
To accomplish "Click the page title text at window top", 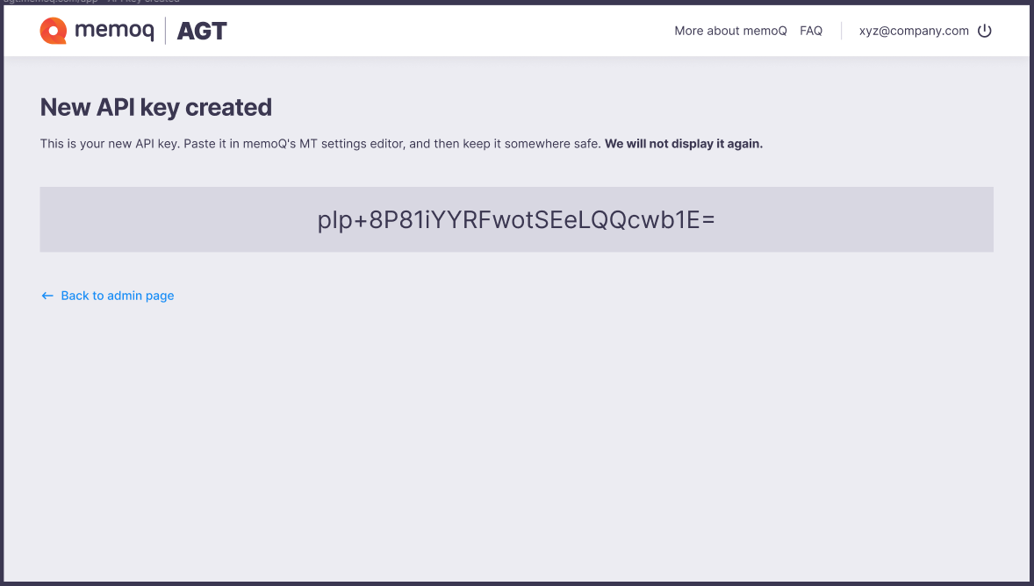I will [91, 2].
